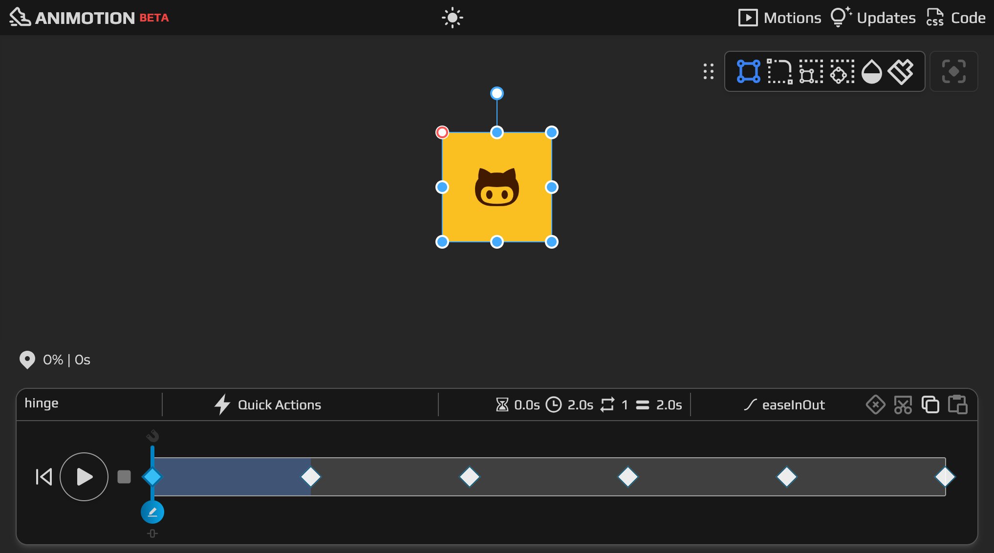Click the copy keyframe icon
Screen dimensions: 994x553
[x=930, y=404]
